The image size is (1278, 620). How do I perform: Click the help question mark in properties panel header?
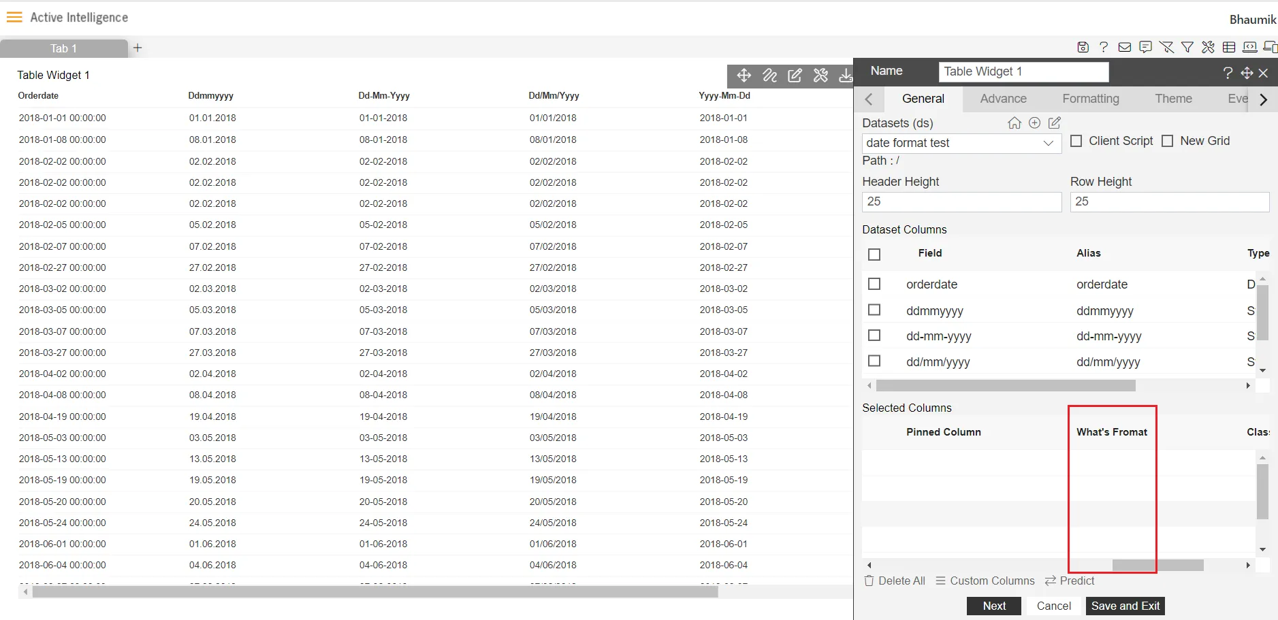1228,73
